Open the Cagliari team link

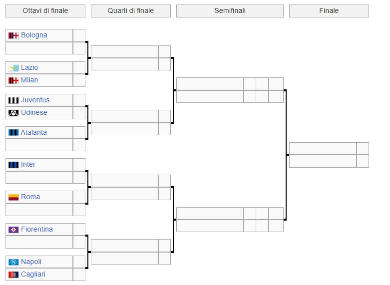33,274
